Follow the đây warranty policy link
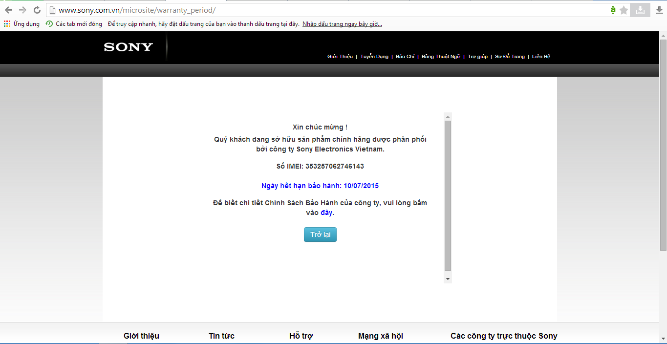 326,213
